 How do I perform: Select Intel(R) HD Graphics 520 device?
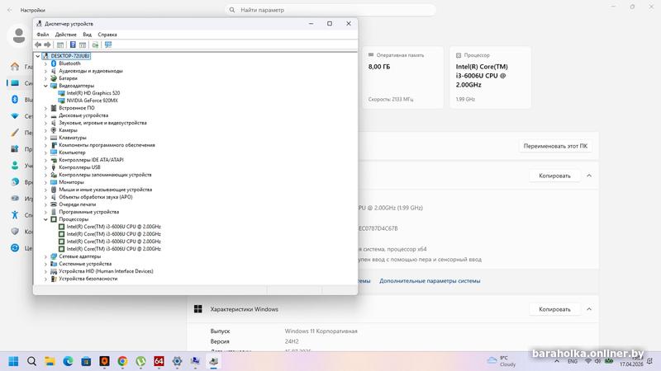point(93,93)
